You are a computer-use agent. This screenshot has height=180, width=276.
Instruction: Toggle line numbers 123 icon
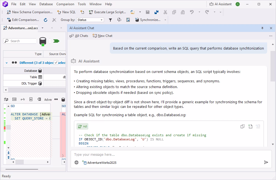[x=14, y=99]
